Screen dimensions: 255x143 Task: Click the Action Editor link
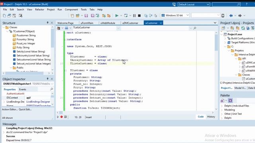pyautogui.click(x=10, y=110)
